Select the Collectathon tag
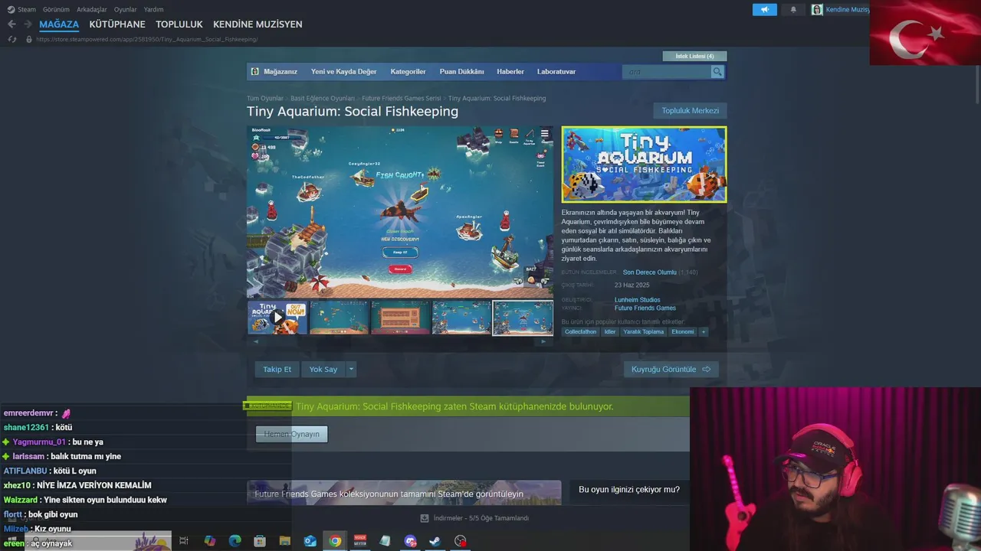This screenshot has width=981, height=551. (x=581, y=332)
